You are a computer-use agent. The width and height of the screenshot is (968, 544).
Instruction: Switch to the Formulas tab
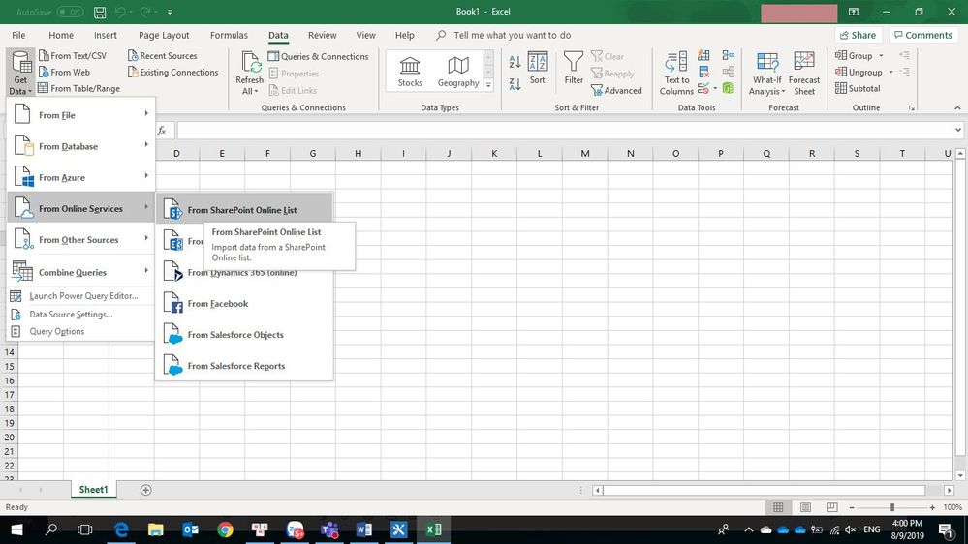click(229, 35)
